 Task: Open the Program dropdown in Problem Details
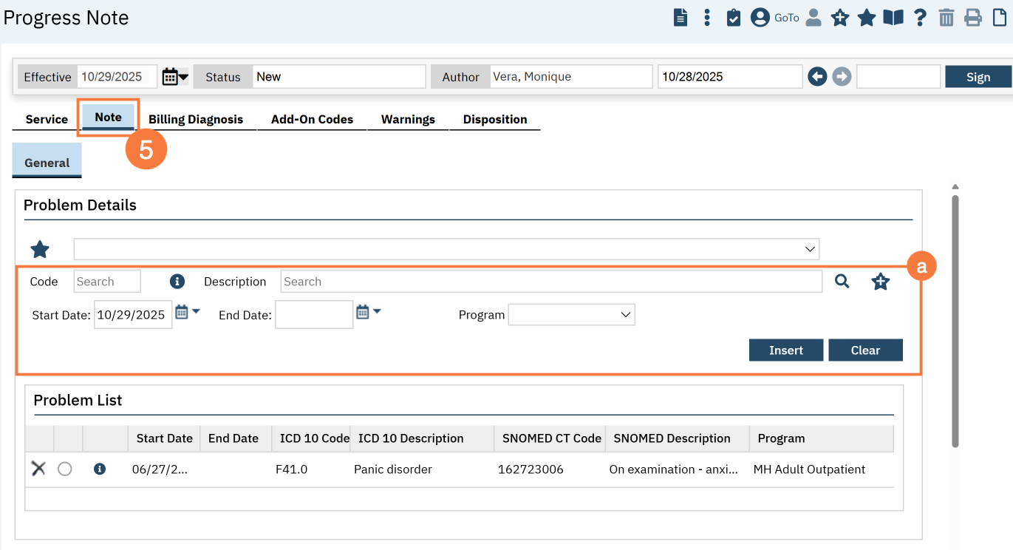[x=571, y=315]
